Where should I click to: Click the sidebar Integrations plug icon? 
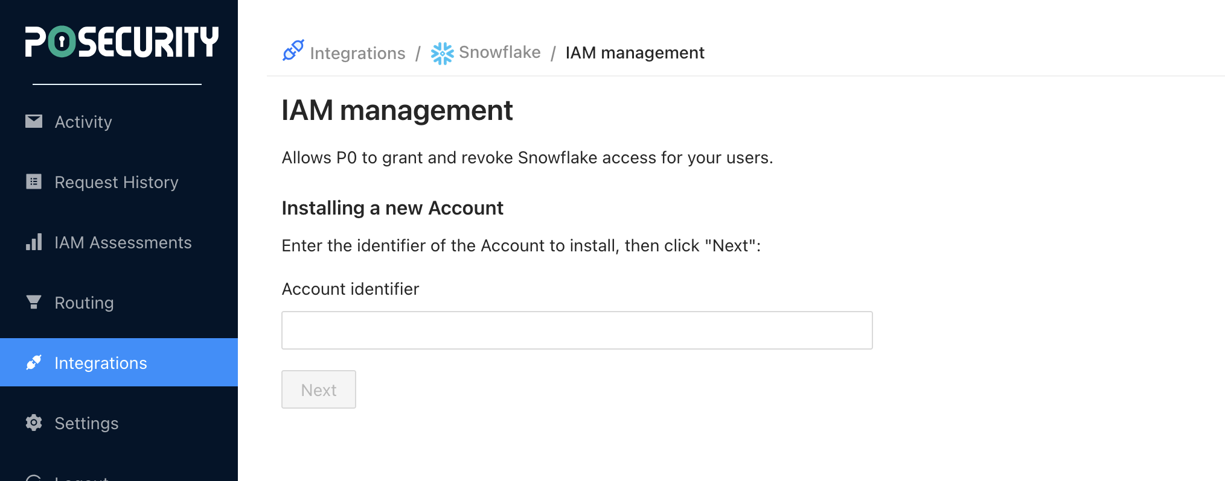coord(34,362)
